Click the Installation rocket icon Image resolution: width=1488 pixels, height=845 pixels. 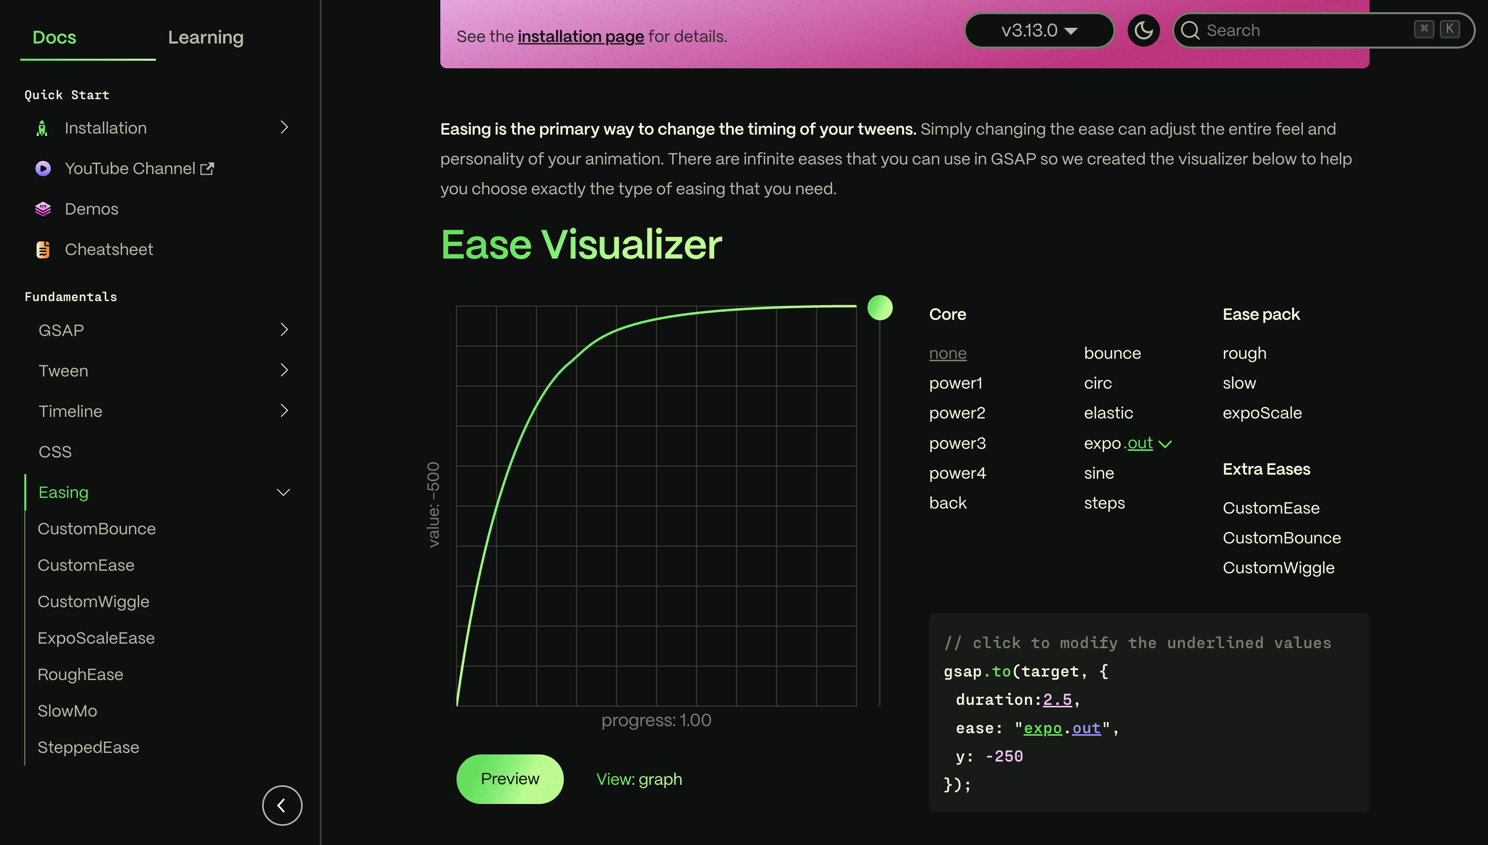(x=43, y=128)
